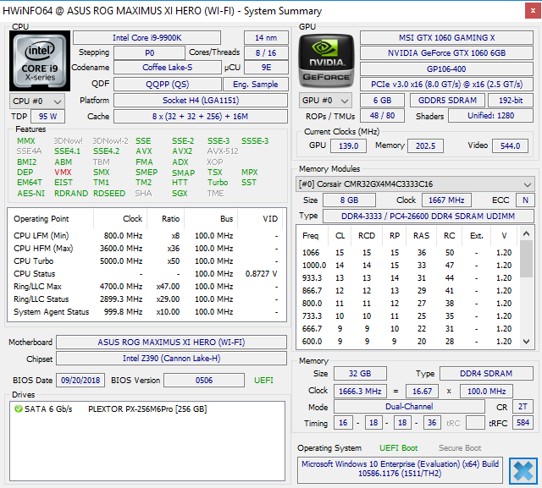Click the DDR4-3333 / PC4-26600 type field
The image size is (542, 488).
(x=428, y=216)
